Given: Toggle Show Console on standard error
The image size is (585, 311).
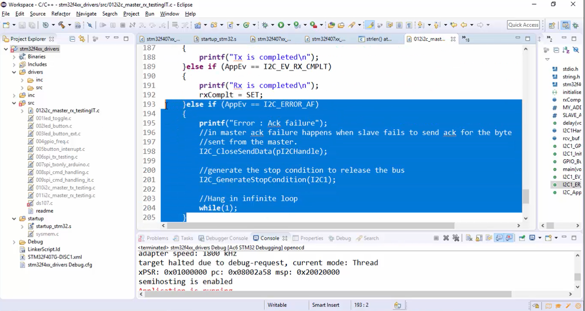Looking at the screenshot, I should click(509, 238).
